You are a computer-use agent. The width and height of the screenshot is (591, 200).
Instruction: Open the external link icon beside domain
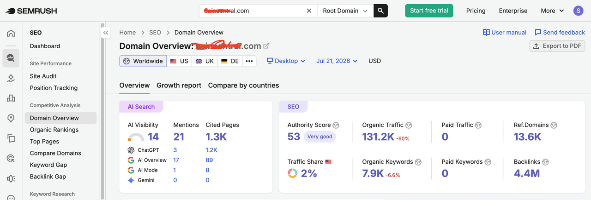point(266,46)
